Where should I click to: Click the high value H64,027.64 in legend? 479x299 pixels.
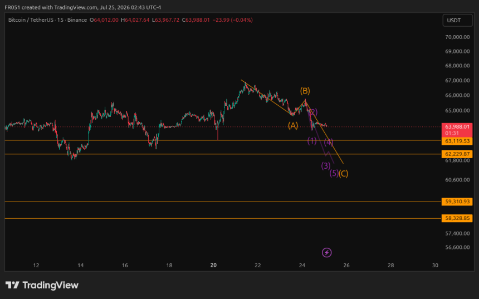tap(135, 20)
